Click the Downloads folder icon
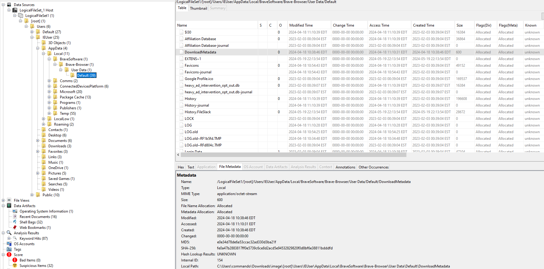This screenshot has height=269, width=544. click(x=44, y=146)
